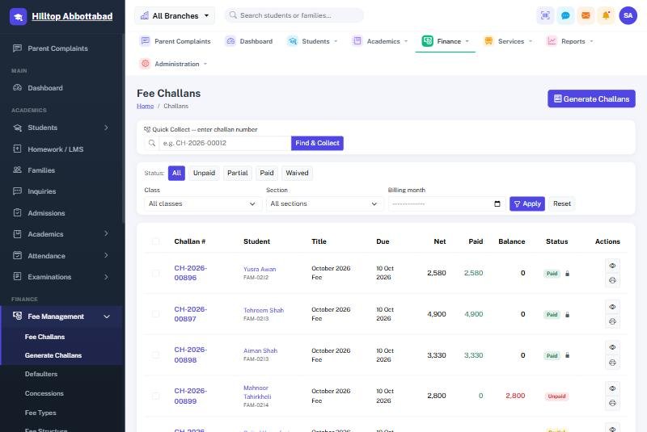Click lock icon beside Aiman Shah's Paid status
The image size is (647, 432).
coord(568,355)
